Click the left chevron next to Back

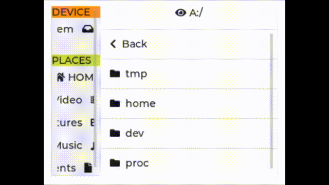pos(113,44)
